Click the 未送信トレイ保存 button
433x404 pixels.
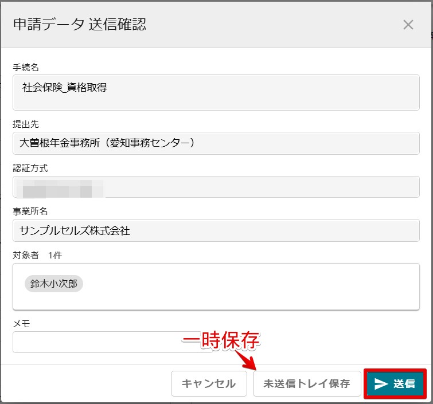(307, 383)
